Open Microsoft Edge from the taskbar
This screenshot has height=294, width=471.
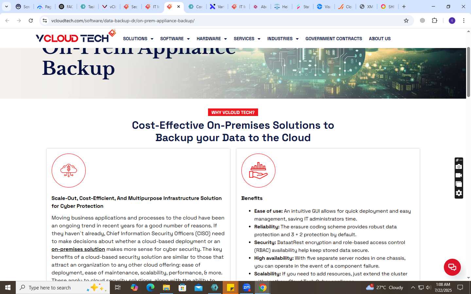(150, 287)
